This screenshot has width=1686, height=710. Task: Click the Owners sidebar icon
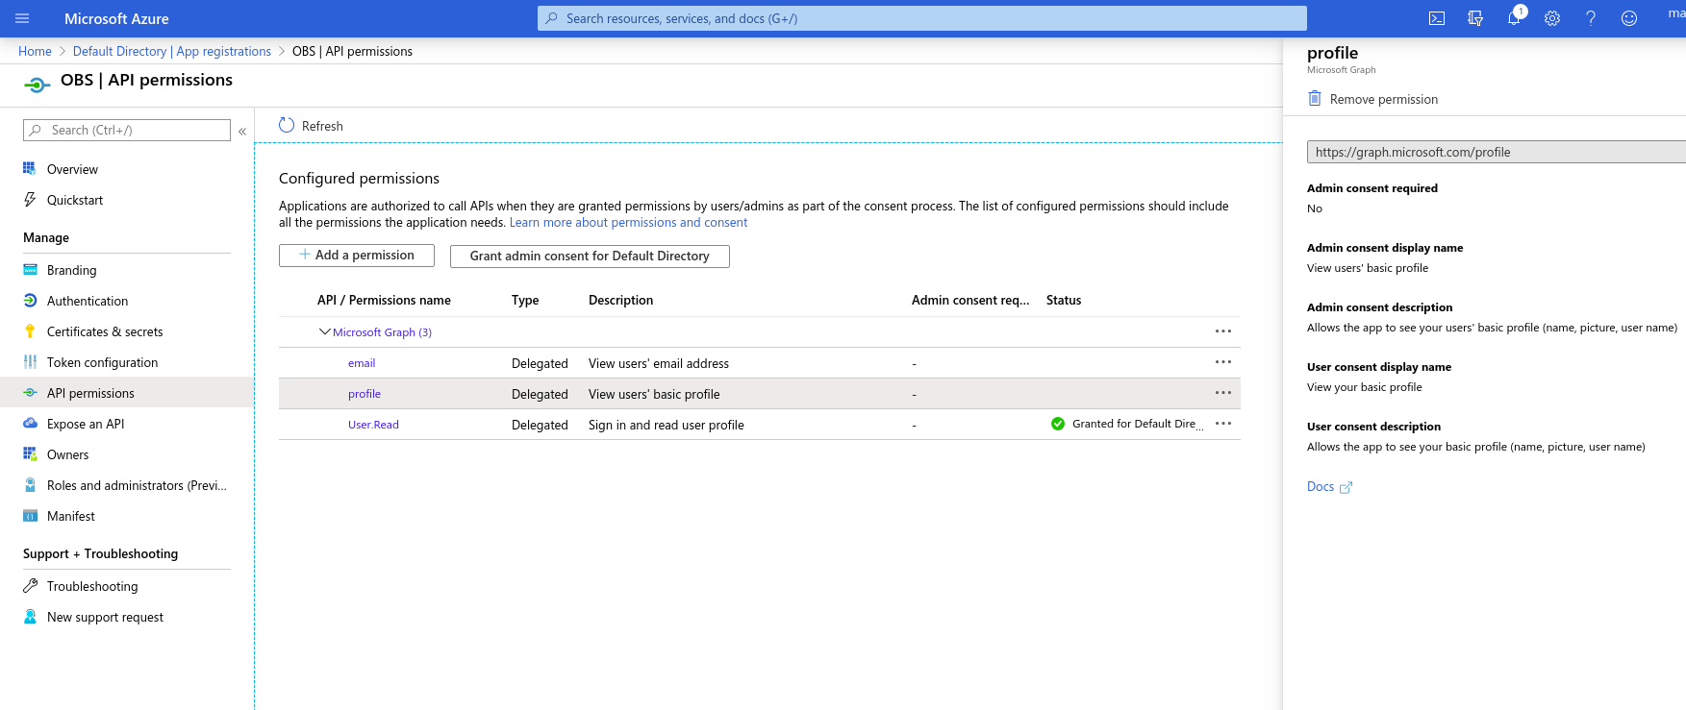pos(30,454)
